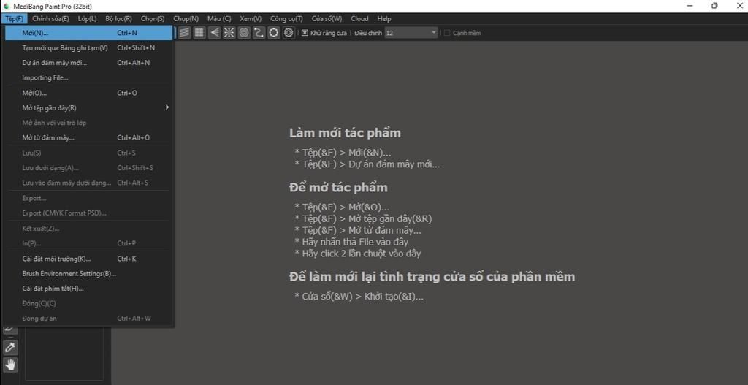Restore down the MediBang window

714,6
